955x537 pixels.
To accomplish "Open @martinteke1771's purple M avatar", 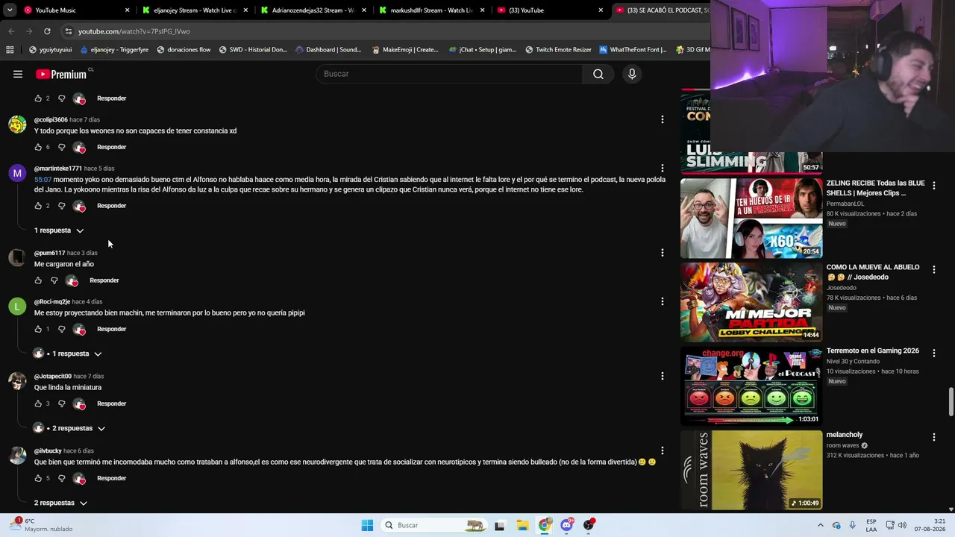I will [17, 173].
